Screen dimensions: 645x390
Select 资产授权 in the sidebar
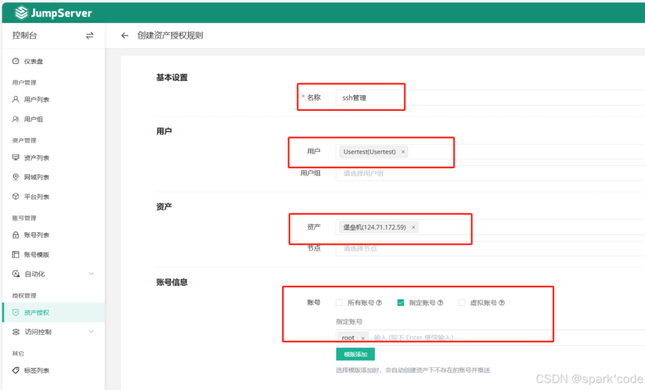pyautogui.click(x=53, y=312)
